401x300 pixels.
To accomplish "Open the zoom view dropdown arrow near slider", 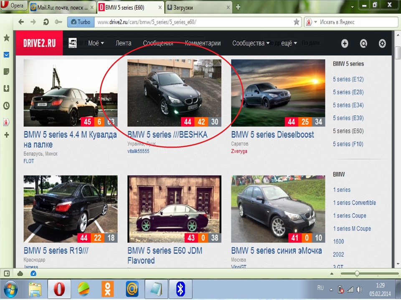I will coord(332,274).
